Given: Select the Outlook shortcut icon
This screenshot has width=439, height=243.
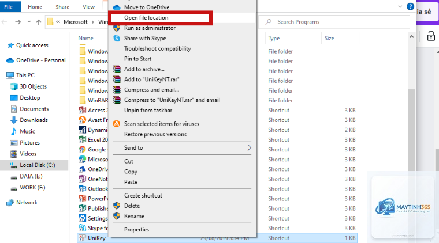Looking at the screenshot, I should tap(82, 189).
